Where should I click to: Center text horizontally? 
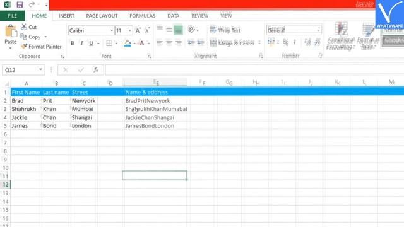pos(169,43)
